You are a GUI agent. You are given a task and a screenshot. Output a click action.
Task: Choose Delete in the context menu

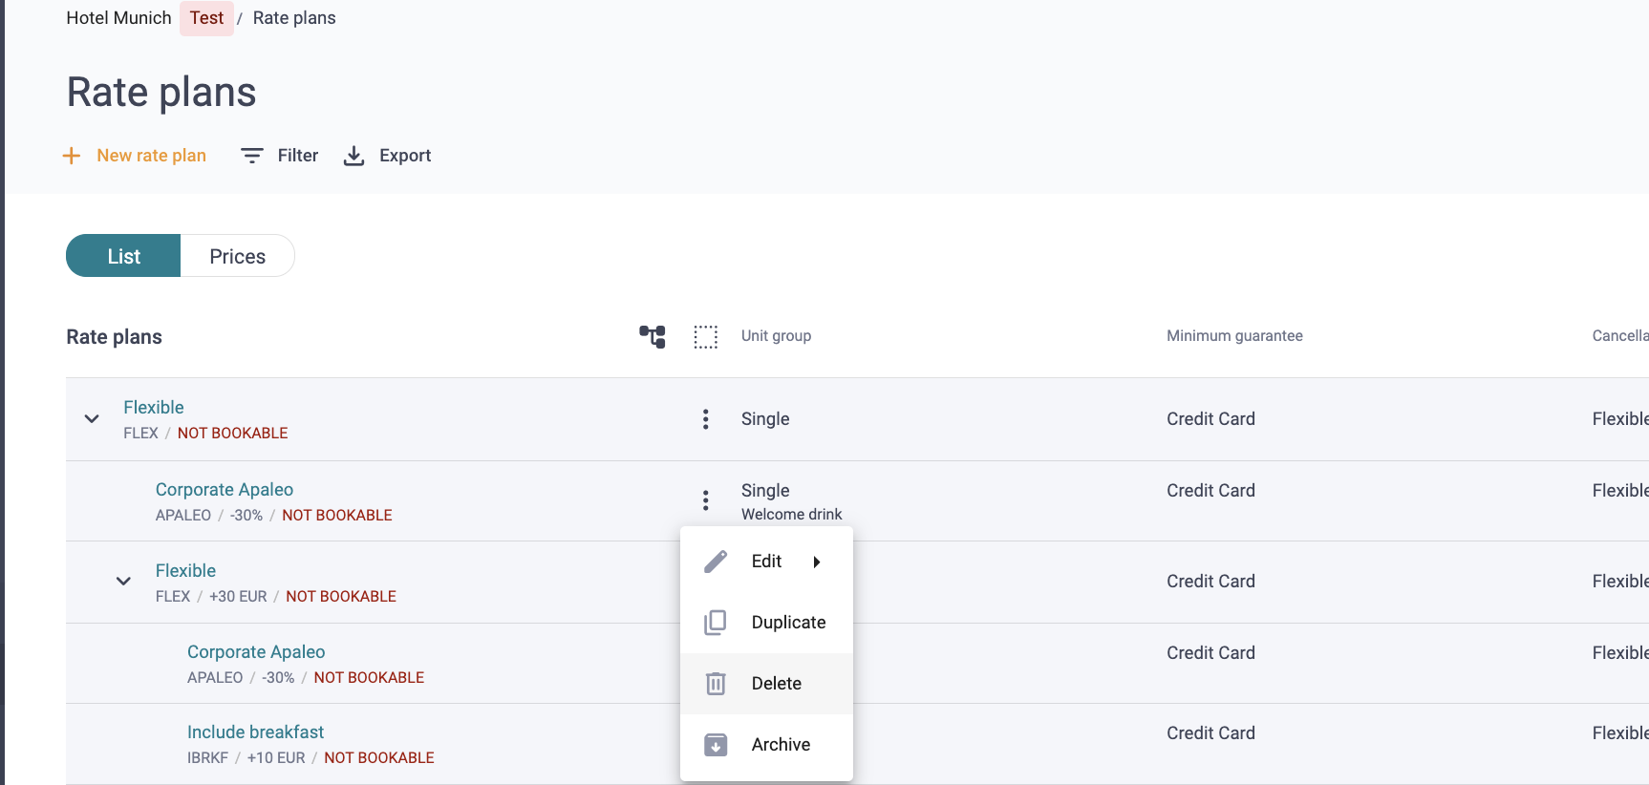[x=766, y=684]
